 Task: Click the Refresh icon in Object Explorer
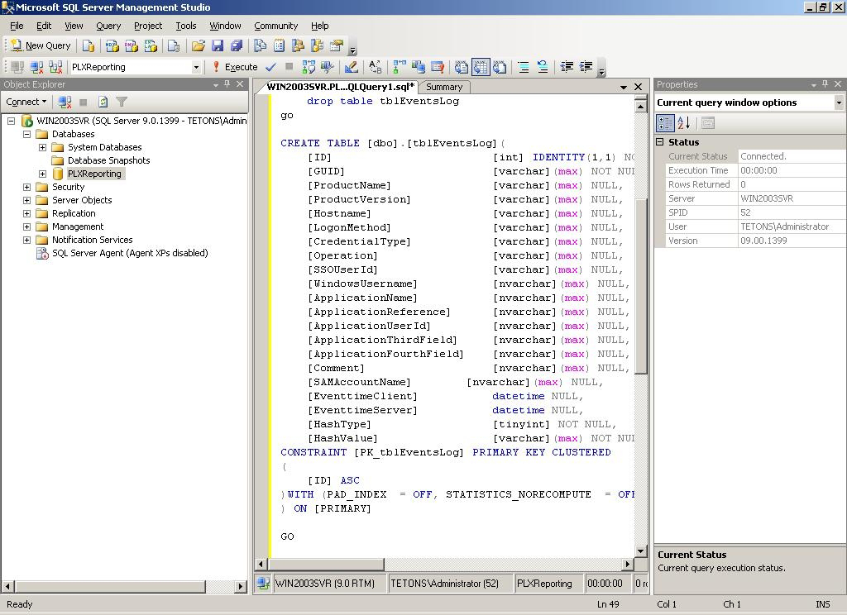[x=103, y=102]
